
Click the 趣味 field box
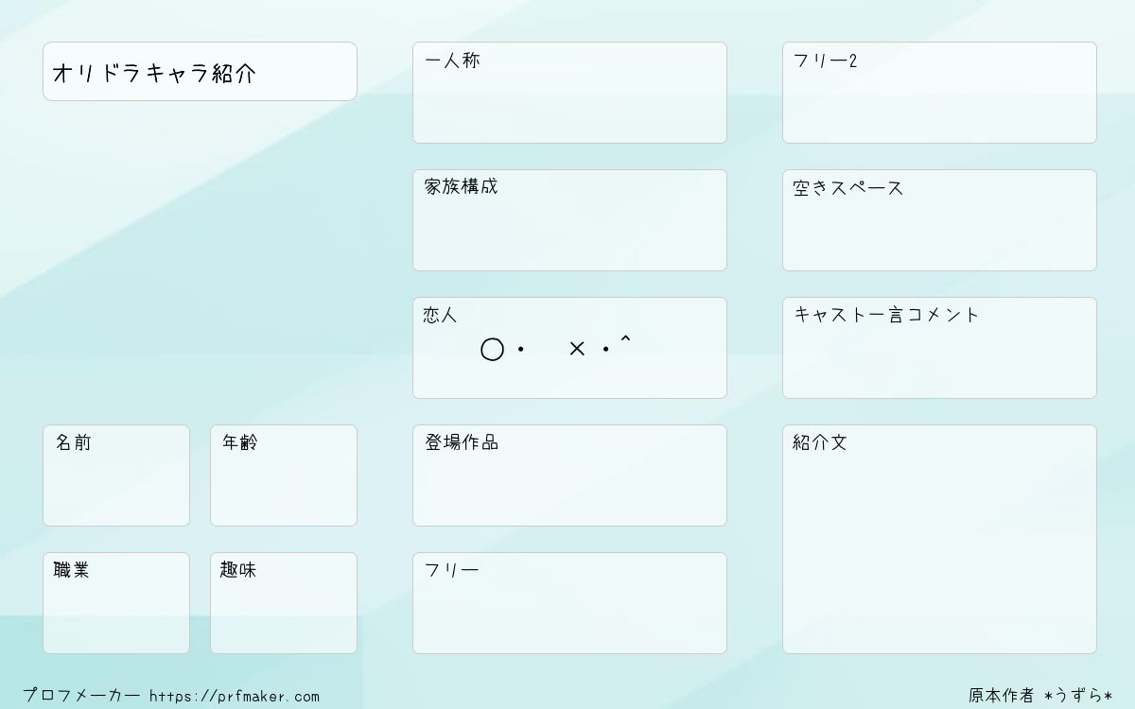(284, 603)
